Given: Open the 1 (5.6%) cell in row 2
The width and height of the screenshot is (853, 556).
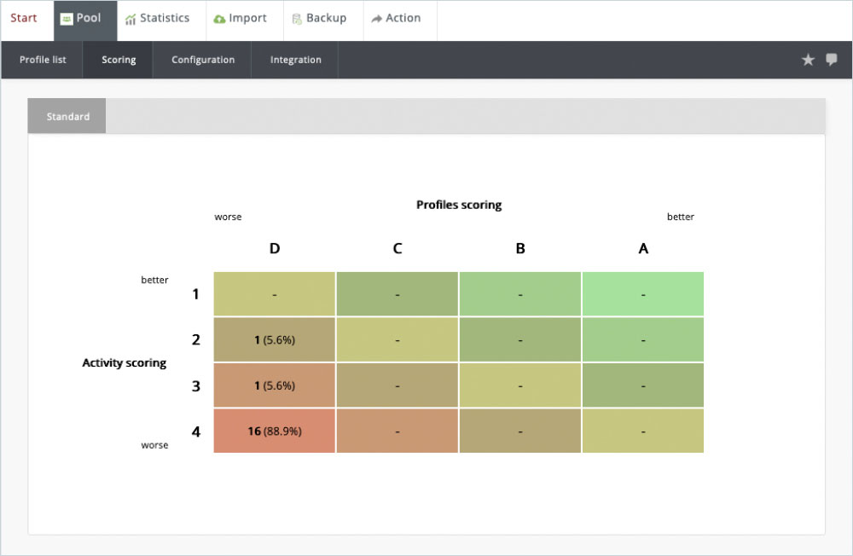Looking at the screenshot, I should [274, 339].
